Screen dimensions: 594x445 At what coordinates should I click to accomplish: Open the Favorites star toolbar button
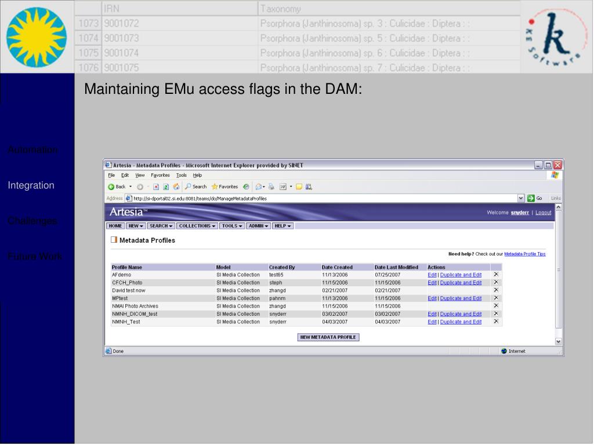coord(224,187)
